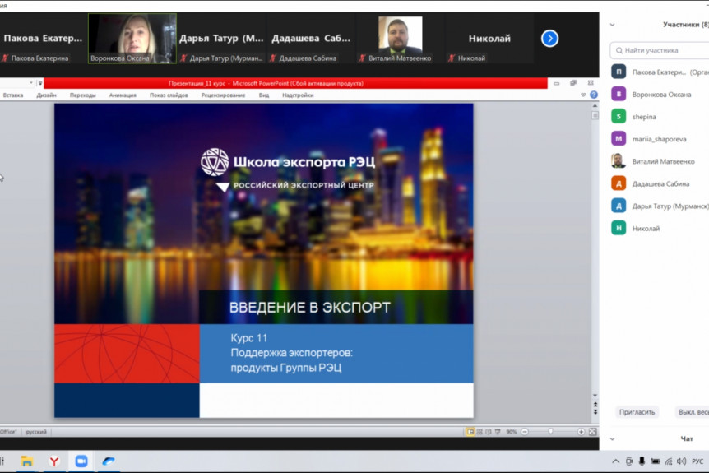Click the Найти участника search field
Viewport: 709px width, 473px height.
click(660, 50)
